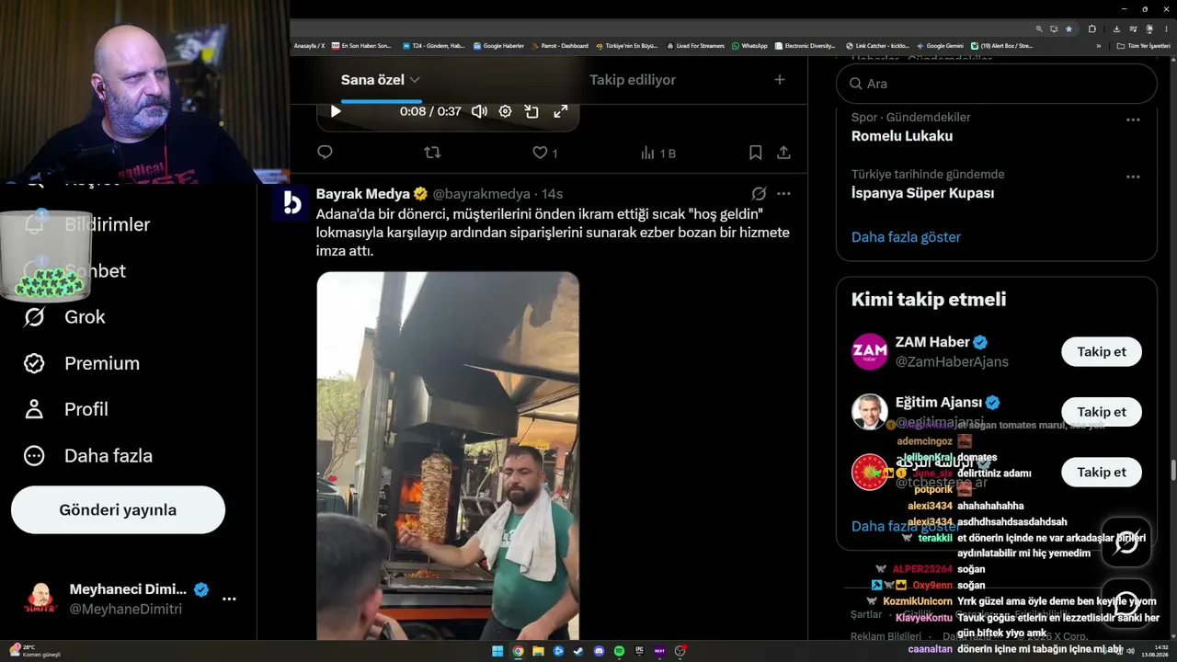Expand the Sana özel chevron dropdown
Screen dimensions: 1177x662
pyautogui.click(x=415, y=80)
